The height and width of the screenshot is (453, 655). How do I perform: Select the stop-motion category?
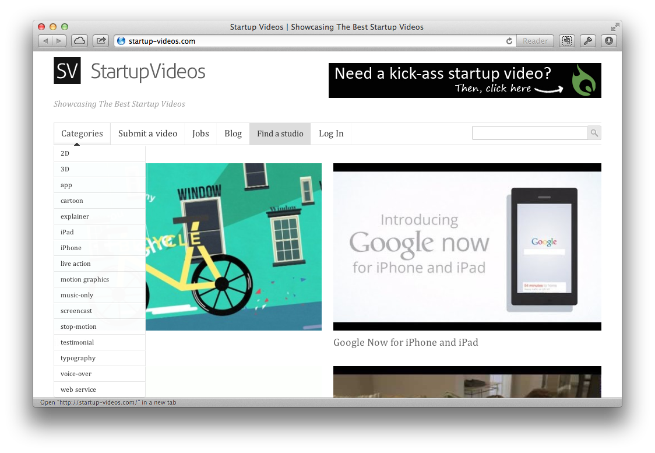(x=79, y=326)
